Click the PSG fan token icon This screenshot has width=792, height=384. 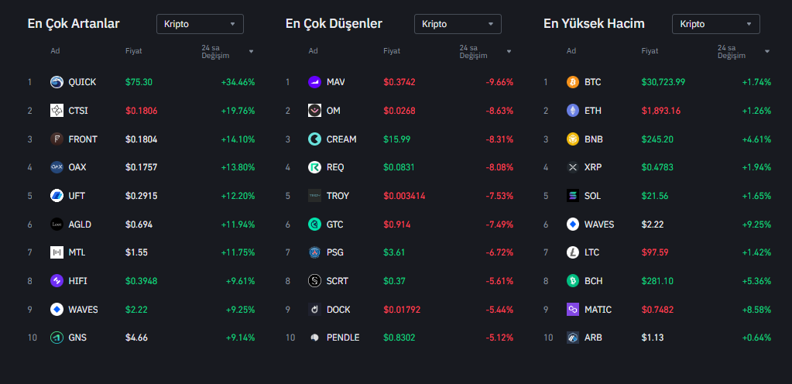(314, 252)
